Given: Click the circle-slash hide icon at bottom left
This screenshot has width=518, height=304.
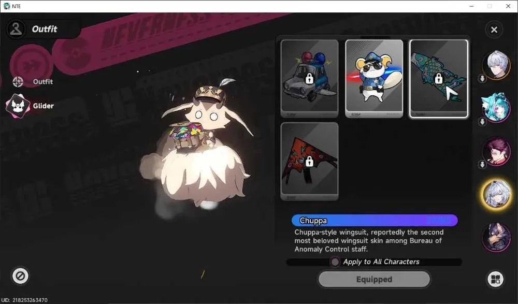Looking at the screenshot, I should pyautogui.click(x=20, y=276).
